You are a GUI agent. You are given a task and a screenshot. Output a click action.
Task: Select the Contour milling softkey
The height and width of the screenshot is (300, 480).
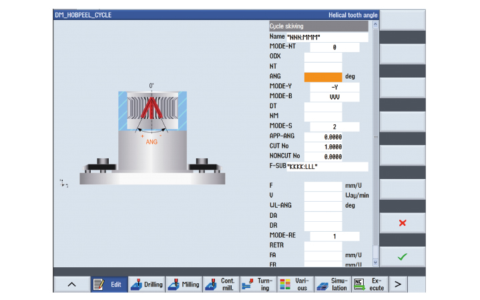(220, 284)
